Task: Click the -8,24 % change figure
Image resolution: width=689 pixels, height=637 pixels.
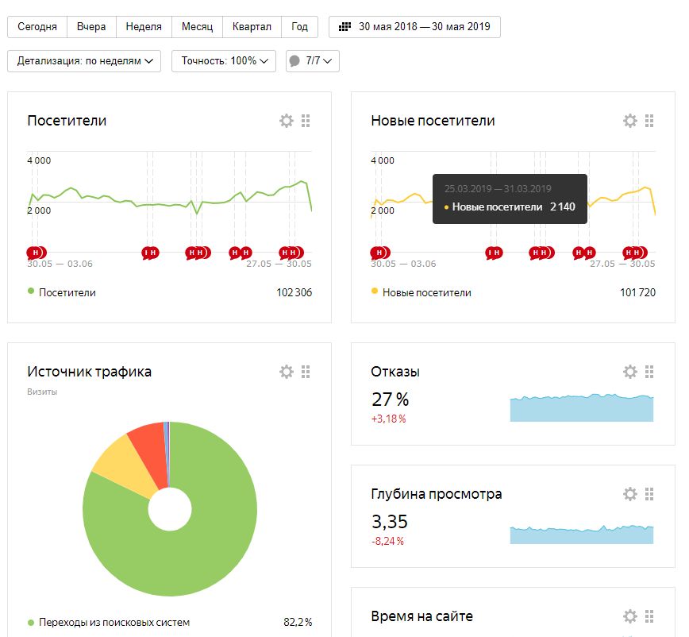Action: tap(387, 541)
